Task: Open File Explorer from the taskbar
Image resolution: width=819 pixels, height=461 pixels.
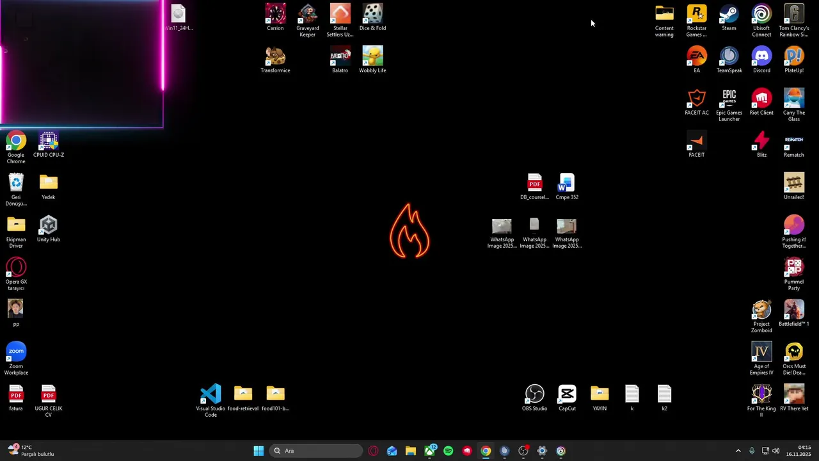Action: [411, 451]
